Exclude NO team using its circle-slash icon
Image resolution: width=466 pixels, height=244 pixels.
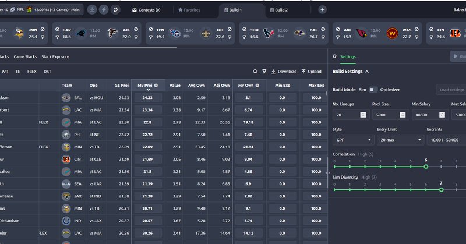tap(230, 30)
